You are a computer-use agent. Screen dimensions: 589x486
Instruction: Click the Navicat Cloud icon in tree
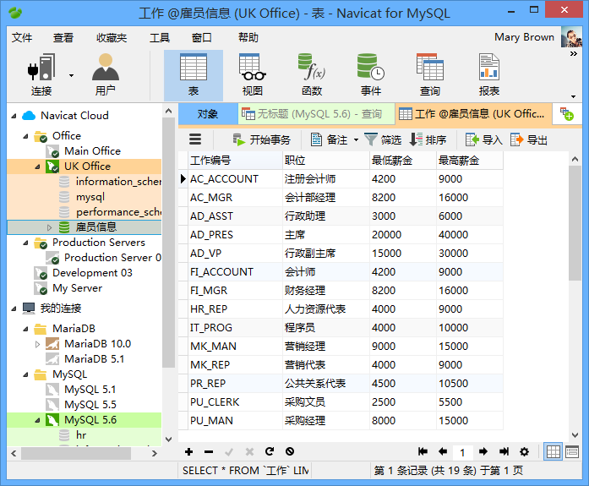point(29,115)
